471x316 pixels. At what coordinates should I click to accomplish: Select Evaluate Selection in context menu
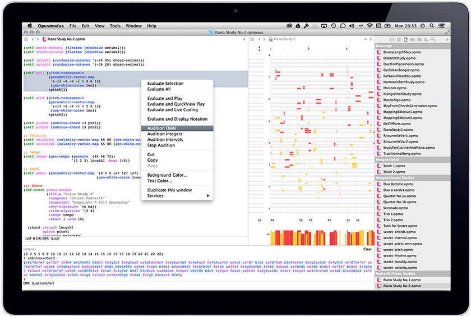coord(177,83)
